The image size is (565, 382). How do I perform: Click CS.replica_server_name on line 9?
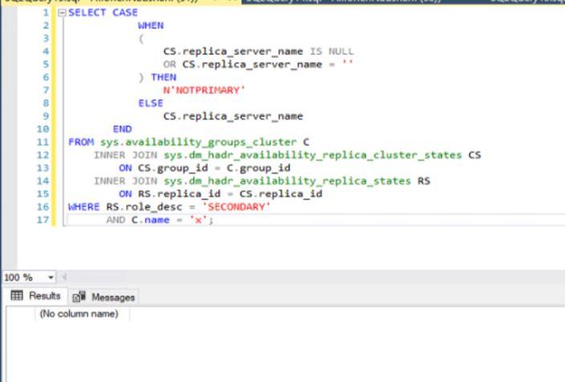[233, 117]
